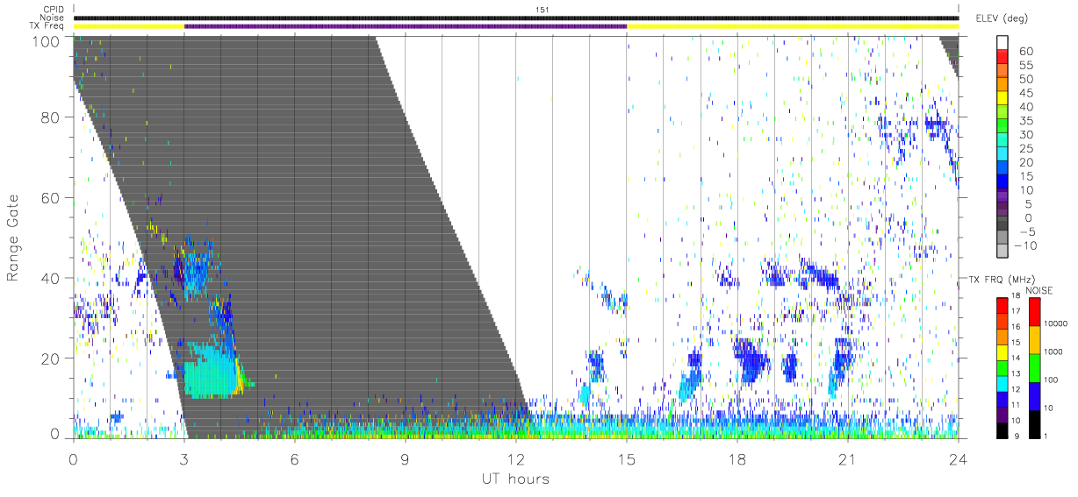Click the Noise row label

pos(50,18)
